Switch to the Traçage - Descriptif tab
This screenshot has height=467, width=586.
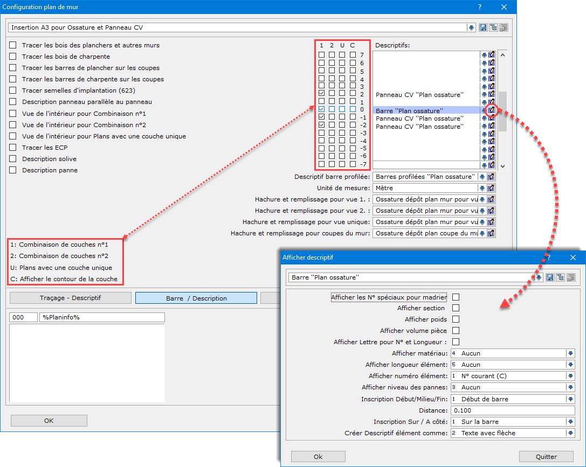point(71,298)
